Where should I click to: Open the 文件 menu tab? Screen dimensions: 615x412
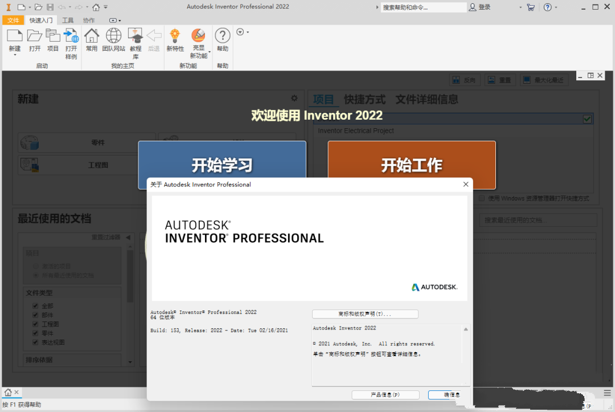pos(13,21)
